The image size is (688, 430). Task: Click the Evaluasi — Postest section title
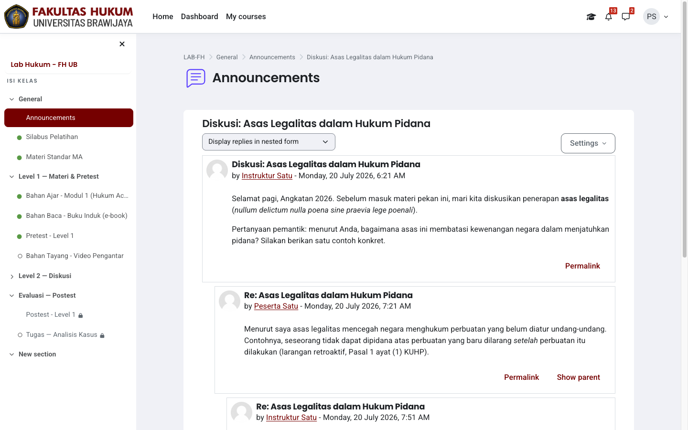47,295
